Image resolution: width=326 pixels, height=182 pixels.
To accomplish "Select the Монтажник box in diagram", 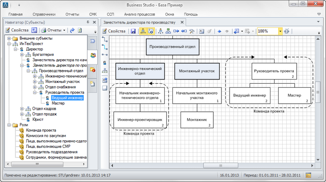I will [197, 120].
